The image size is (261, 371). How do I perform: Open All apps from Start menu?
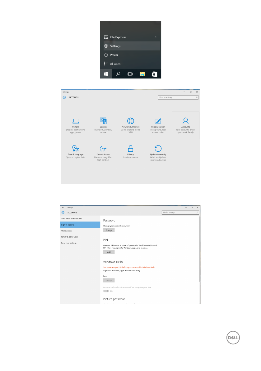[x=115, y=64]
